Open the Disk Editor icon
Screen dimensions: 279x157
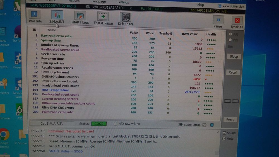pyautogui.click(x=126, y=17)
